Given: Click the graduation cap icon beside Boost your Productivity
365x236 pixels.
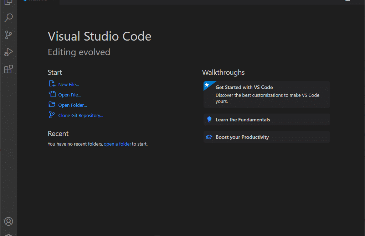Looking at the screenshot, I should click(x=209, y=137).
